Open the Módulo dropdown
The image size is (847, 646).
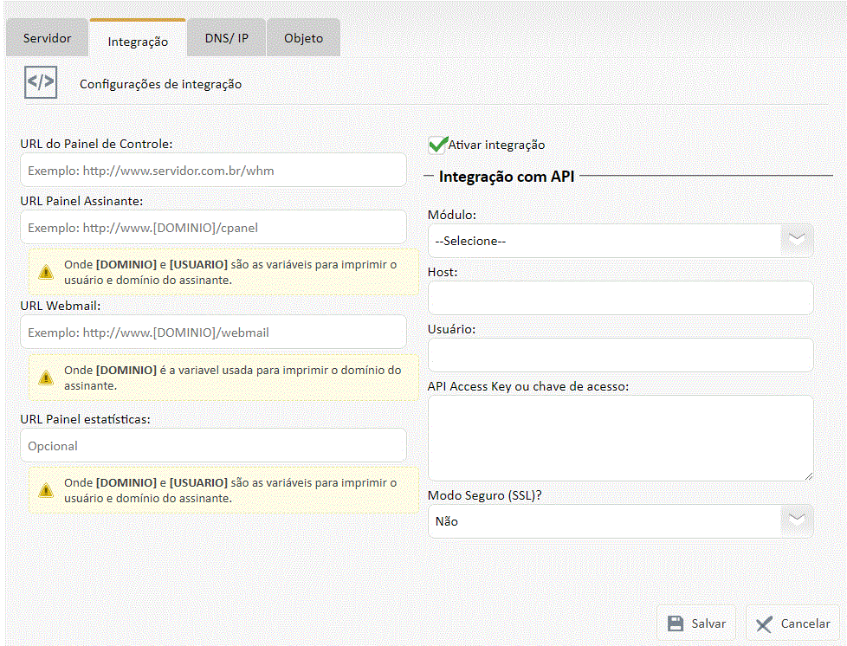(620, 241)
